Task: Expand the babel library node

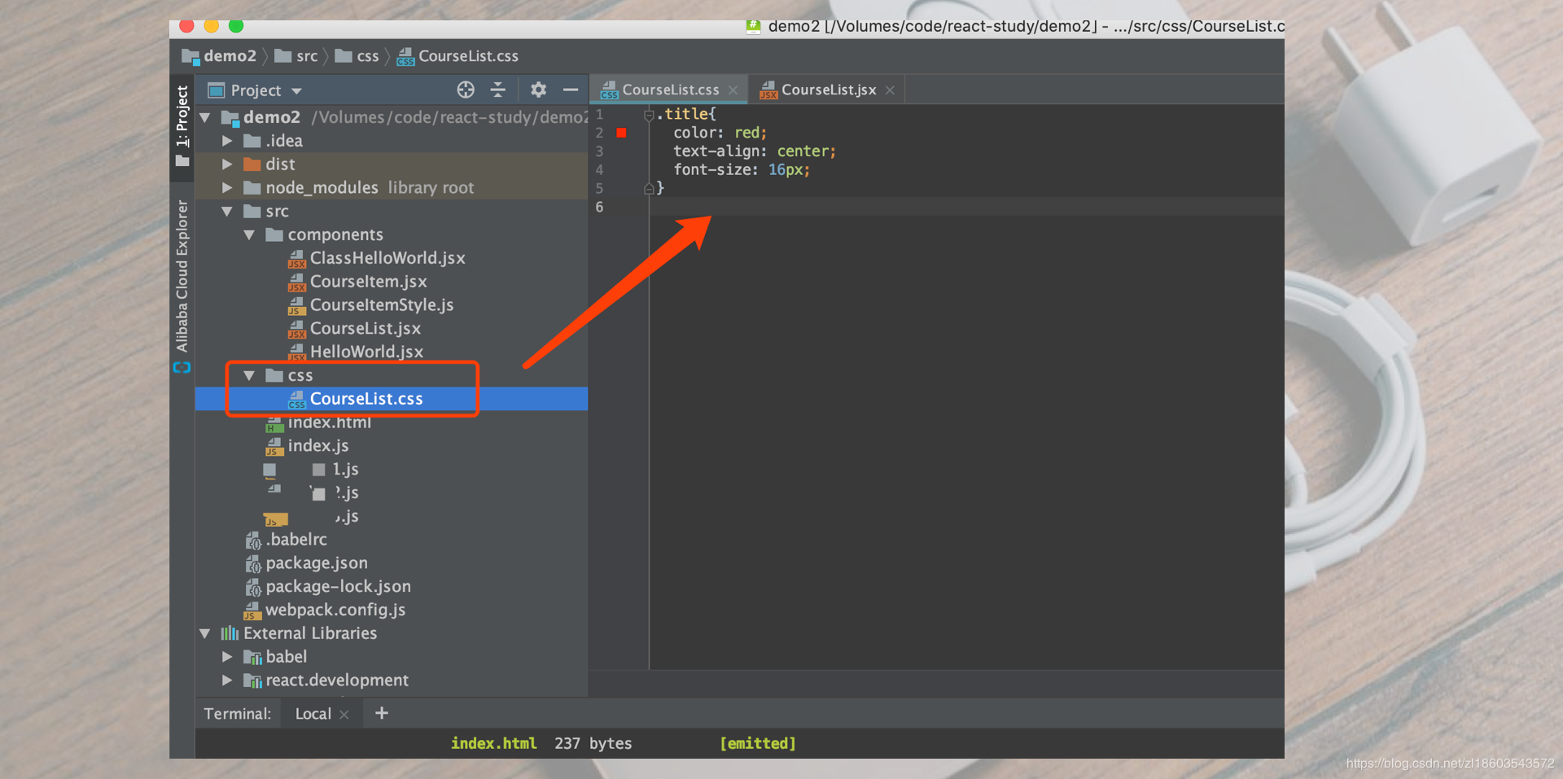Action: (227, 657)
